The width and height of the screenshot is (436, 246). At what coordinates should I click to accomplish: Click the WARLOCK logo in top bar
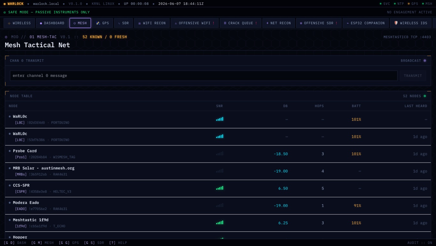[x=13, y=4]
